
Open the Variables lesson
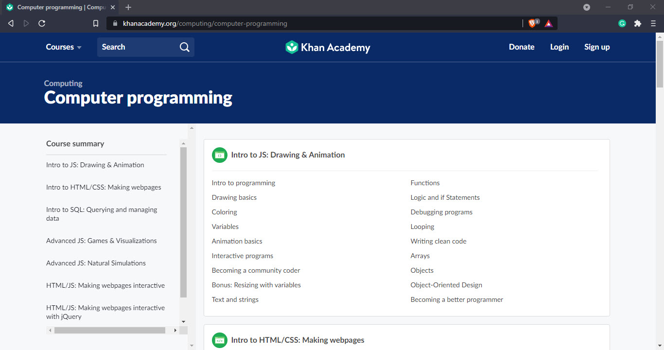click(225, 227)
